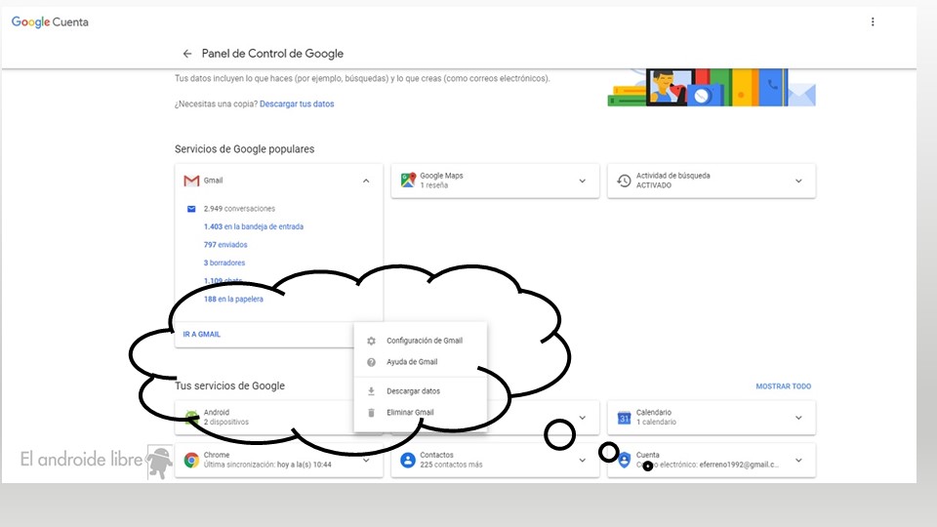
Task: Open the 797 enviados link
Action: click(x=225, y=244)
